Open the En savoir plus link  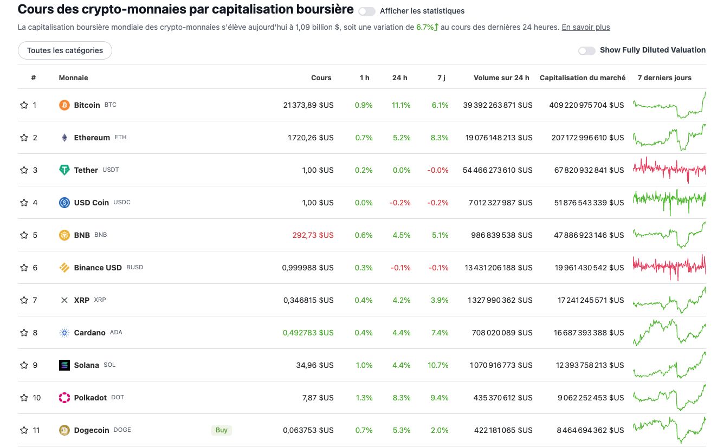pyautogui.click(x=585, y=27)
